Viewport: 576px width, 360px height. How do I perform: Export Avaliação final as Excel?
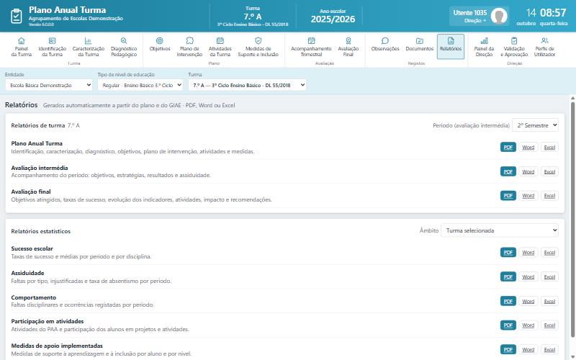pos(549,196)
